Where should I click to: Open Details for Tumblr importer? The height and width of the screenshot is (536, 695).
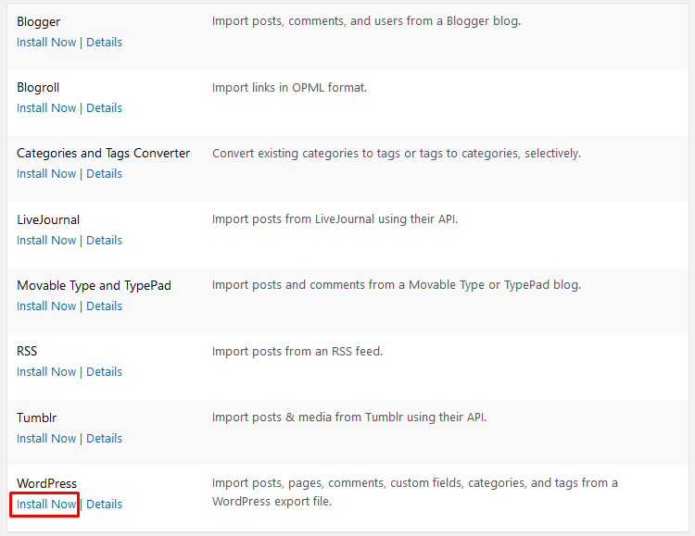pos(104,439)
